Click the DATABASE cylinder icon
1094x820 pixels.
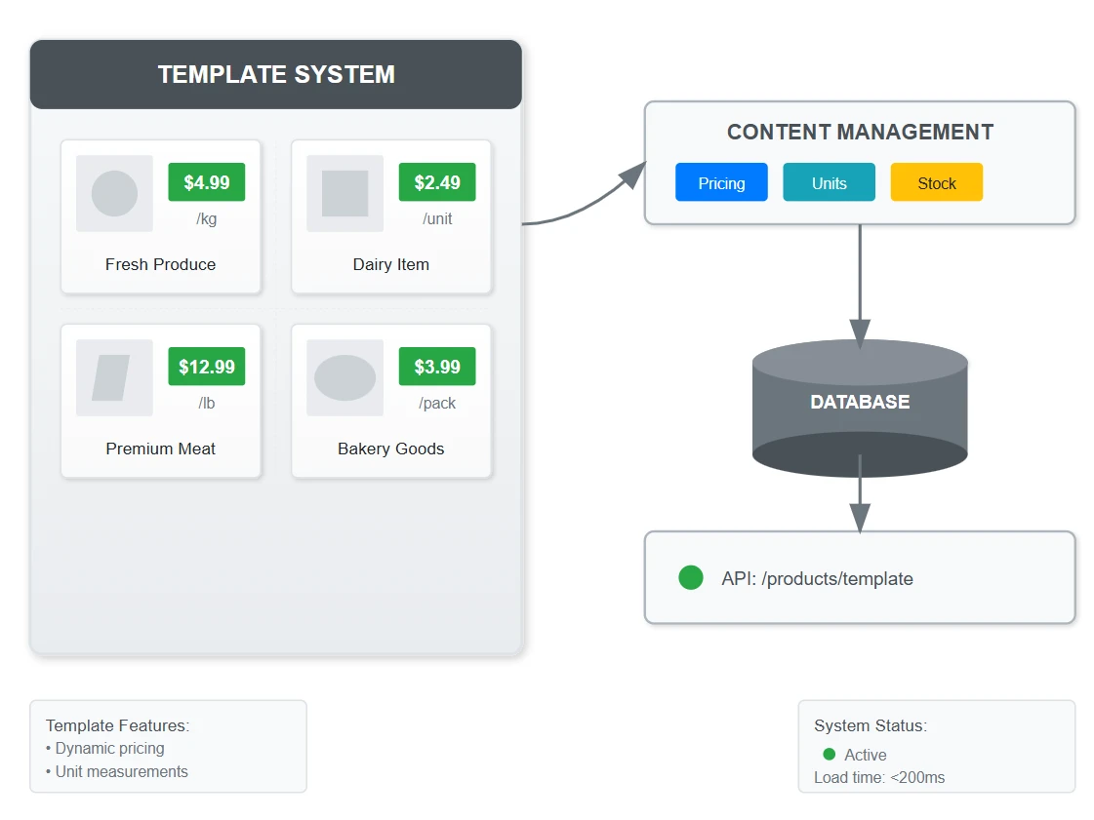tap(860, 408)
